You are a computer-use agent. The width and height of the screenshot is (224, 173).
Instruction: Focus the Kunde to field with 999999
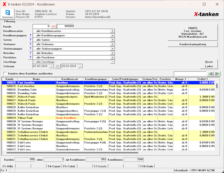pyautogui.click(x=66, y=26)
